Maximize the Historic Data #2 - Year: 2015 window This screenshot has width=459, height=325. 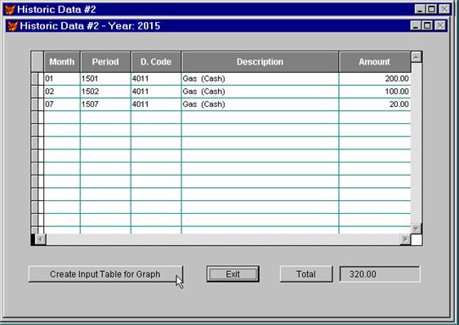pyautogui.click(x=427, y=26)
